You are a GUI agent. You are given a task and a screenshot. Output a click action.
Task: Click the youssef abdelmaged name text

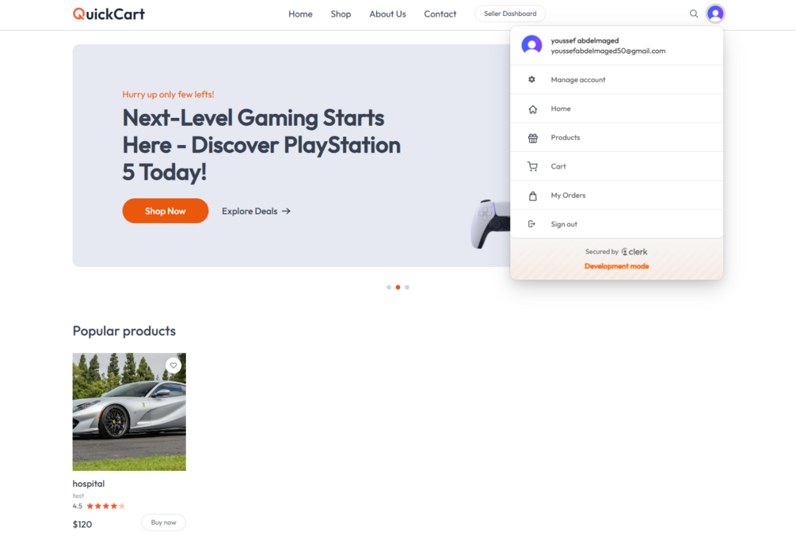585,40
